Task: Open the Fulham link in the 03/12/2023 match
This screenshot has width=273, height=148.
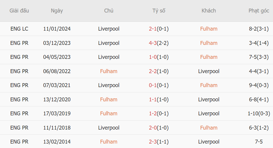Action: (x=209, y=43)
